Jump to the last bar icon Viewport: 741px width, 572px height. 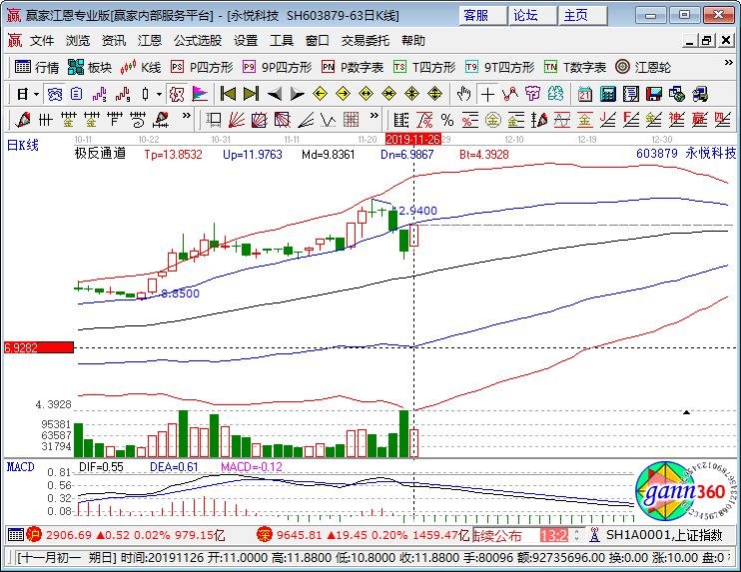click(x=251, y=95)
